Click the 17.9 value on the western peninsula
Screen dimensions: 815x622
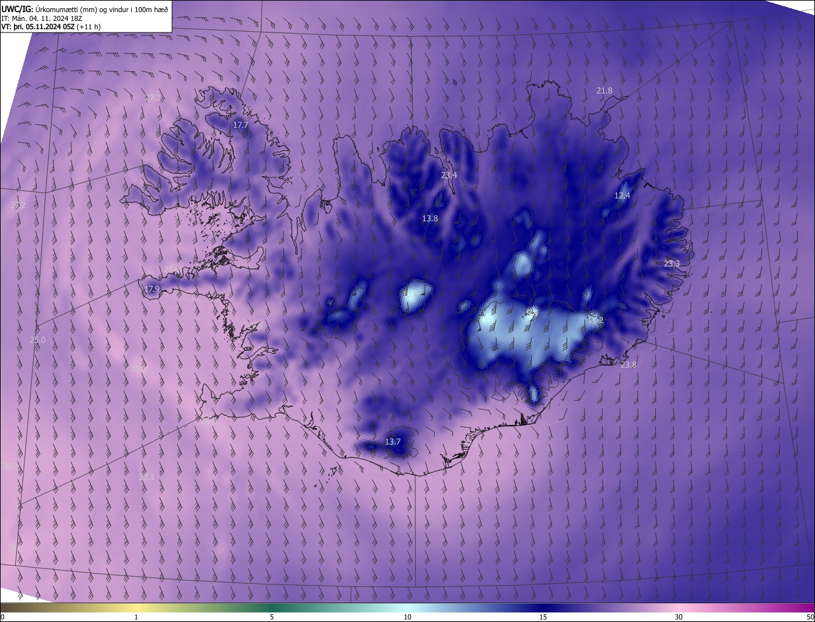click(151, 289)
